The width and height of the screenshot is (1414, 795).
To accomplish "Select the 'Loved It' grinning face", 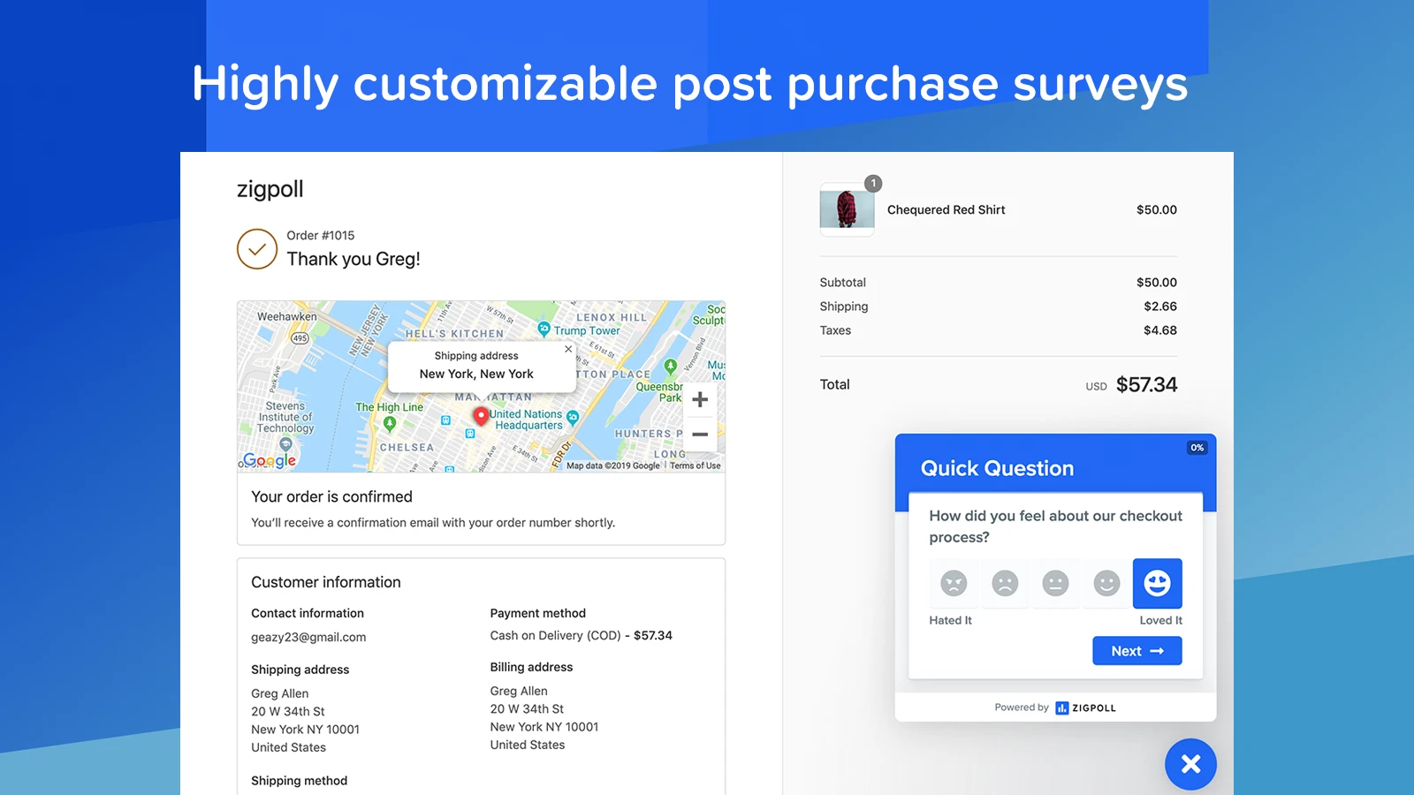I will click(x=1158, y=583).
